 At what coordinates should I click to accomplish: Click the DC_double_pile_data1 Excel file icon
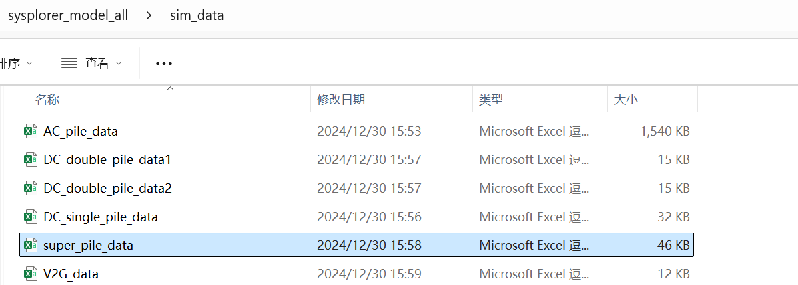tap(31, 159)
